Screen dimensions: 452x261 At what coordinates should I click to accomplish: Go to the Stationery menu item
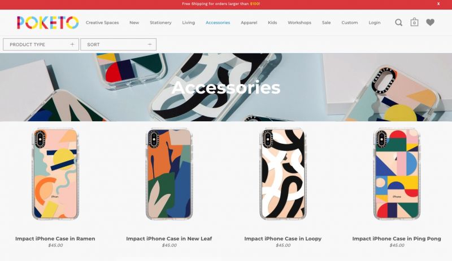coord(160,23)
